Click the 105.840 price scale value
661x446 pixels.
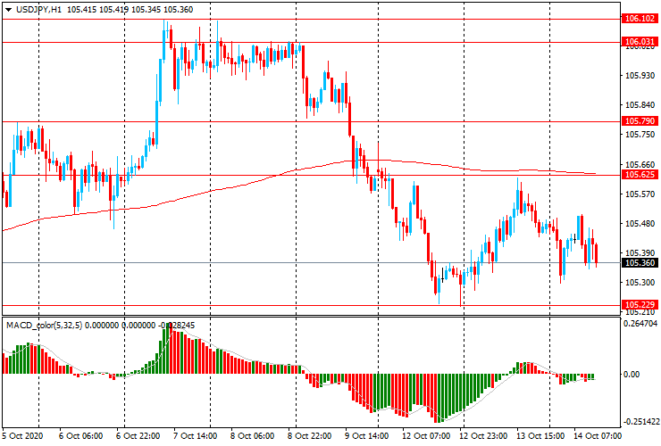click(640, 105)
